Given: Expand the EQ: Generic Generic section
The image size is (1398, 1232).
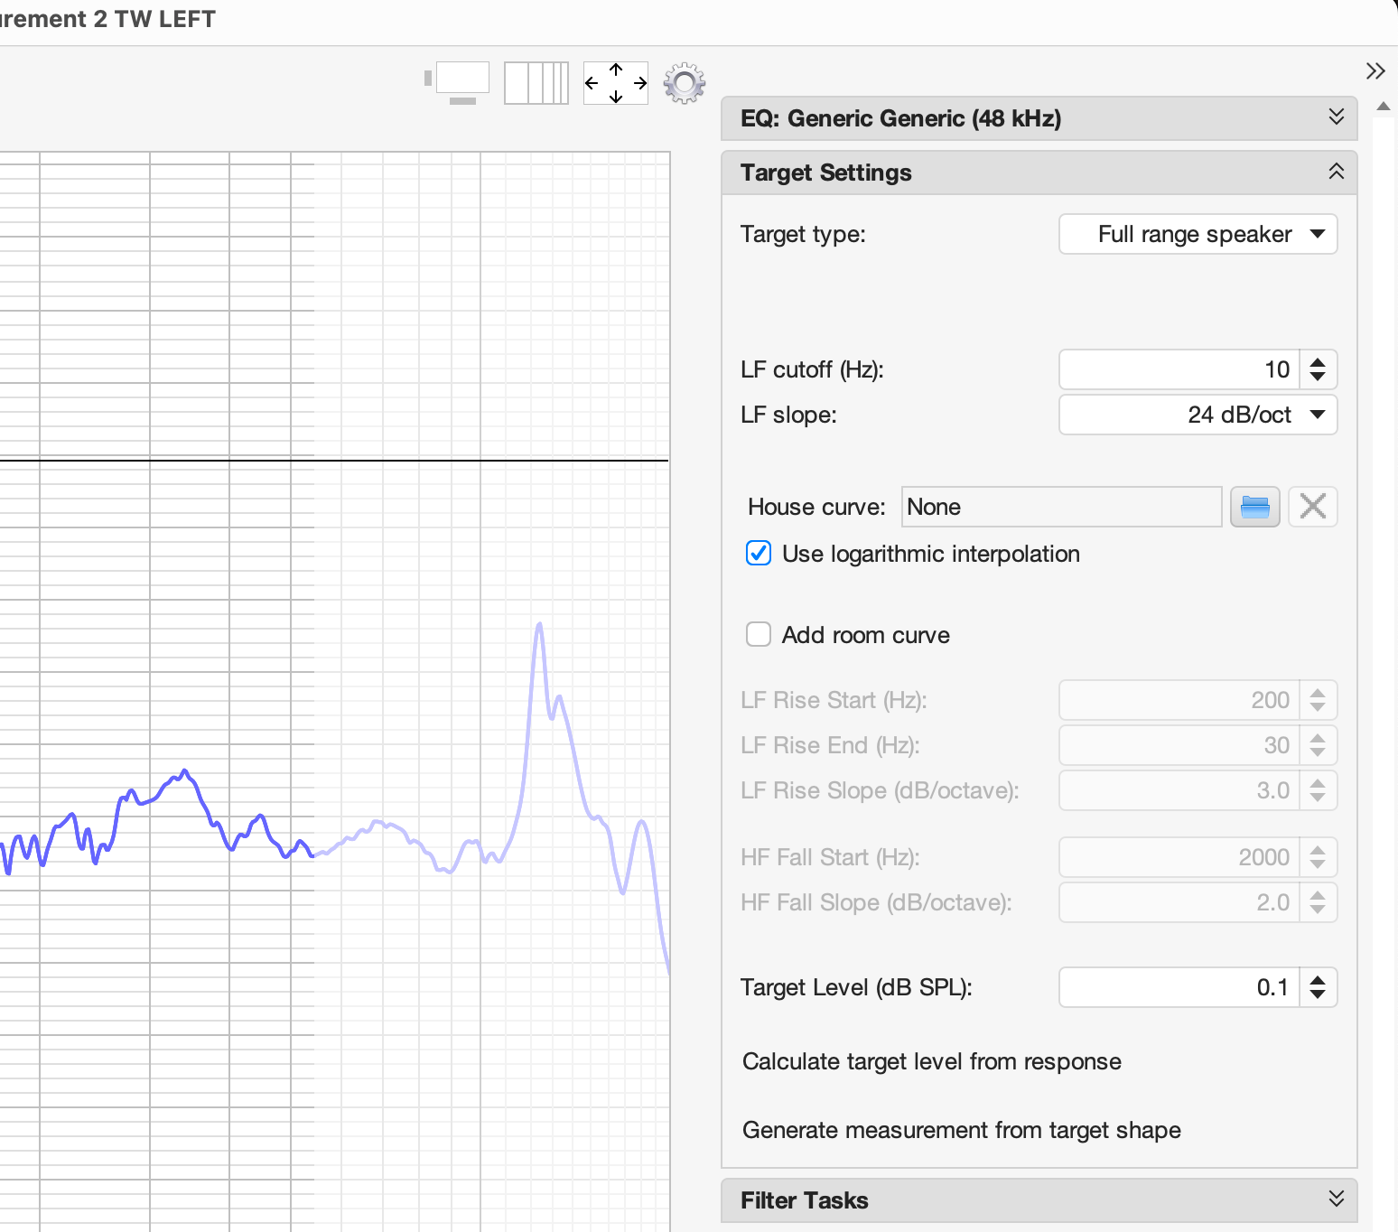Looking at the screenshot, I should tap(1336, 117).
